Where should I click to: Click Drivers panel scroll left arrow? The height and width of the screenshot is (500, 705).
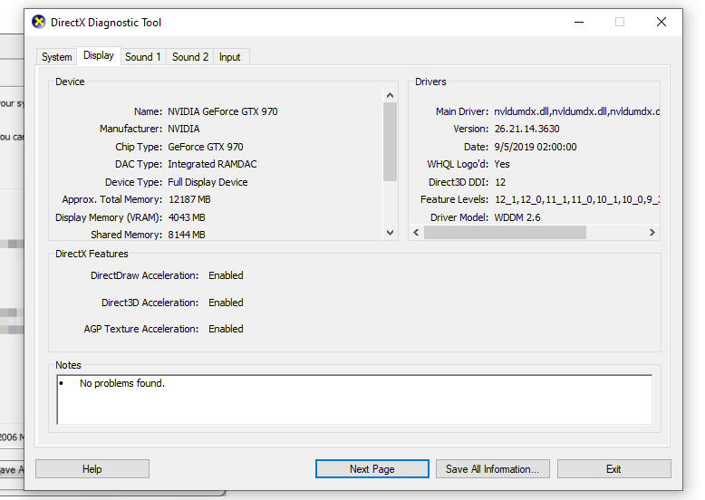416,232
